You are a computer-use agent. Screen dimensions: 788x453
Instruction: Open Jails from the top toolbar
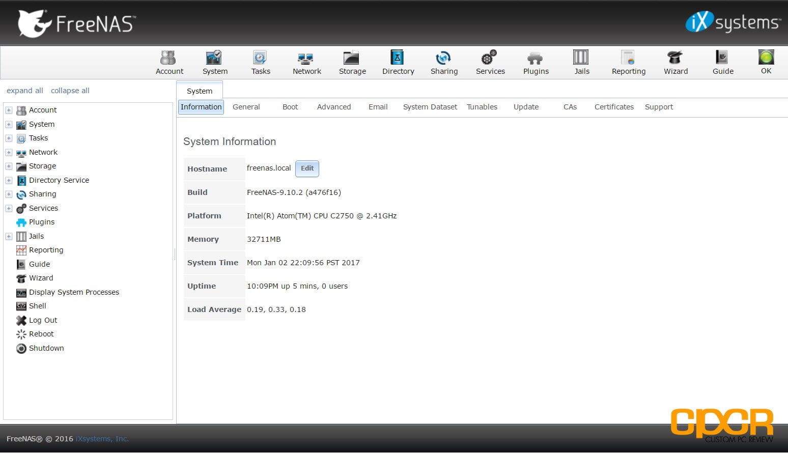pos(581,63)
